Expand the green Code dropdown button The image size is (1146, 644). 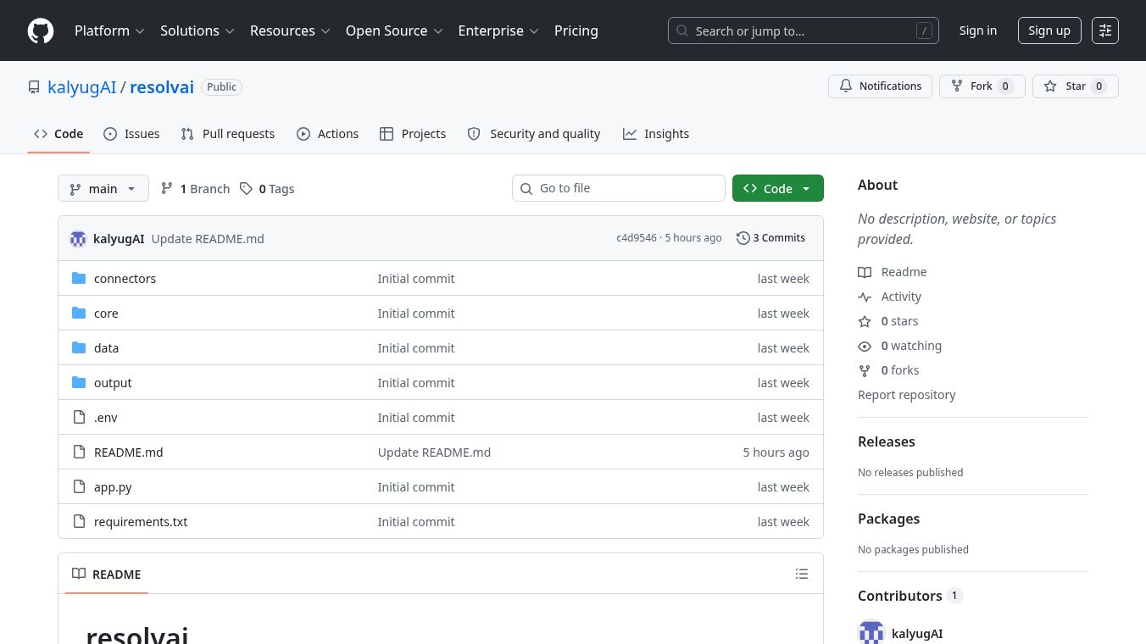(x=778, y=188)
